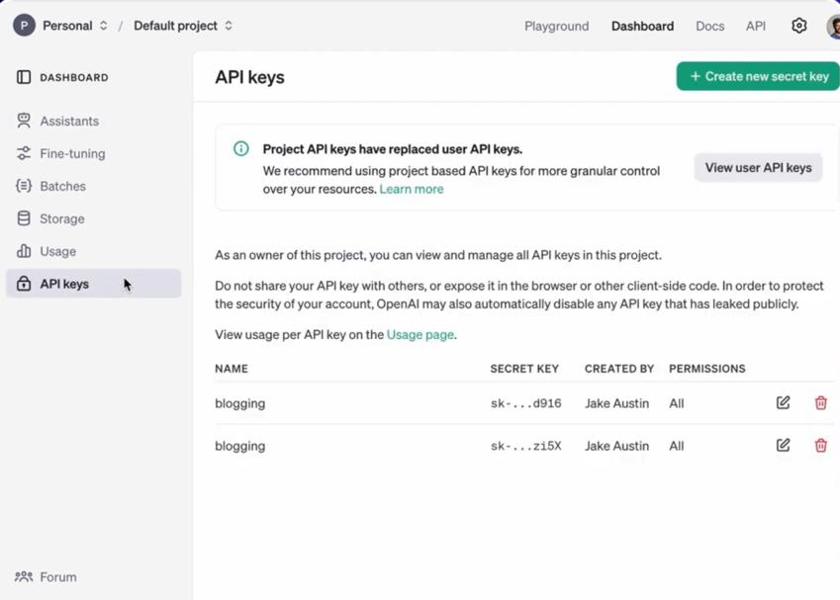Viewport: 840px width, 600px height.
Task: Click the Storage database icon
Action: coord(24,218)
